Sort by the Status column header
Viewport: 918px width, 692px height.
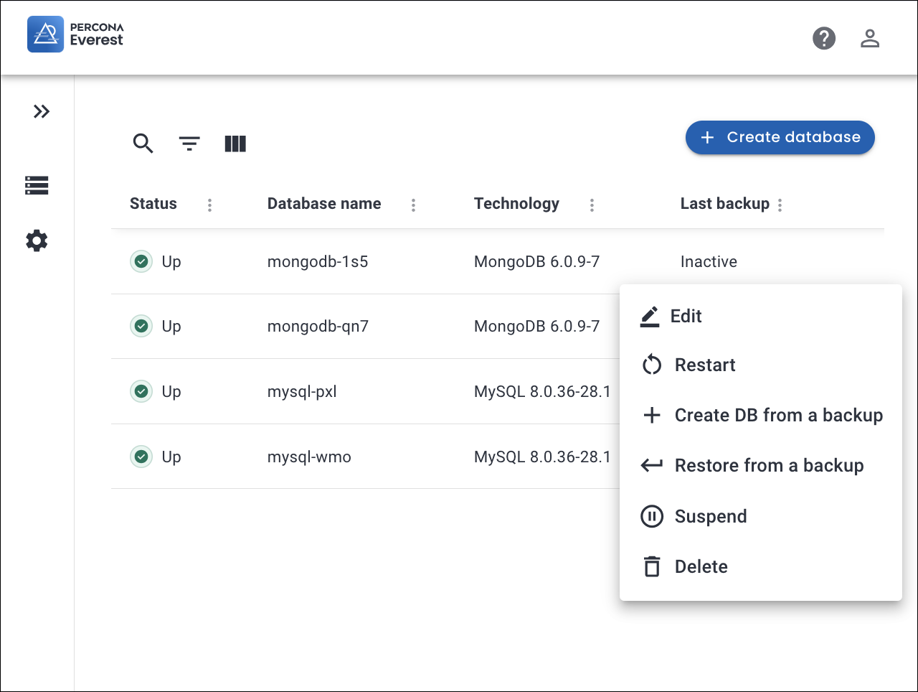click(153, 204)
